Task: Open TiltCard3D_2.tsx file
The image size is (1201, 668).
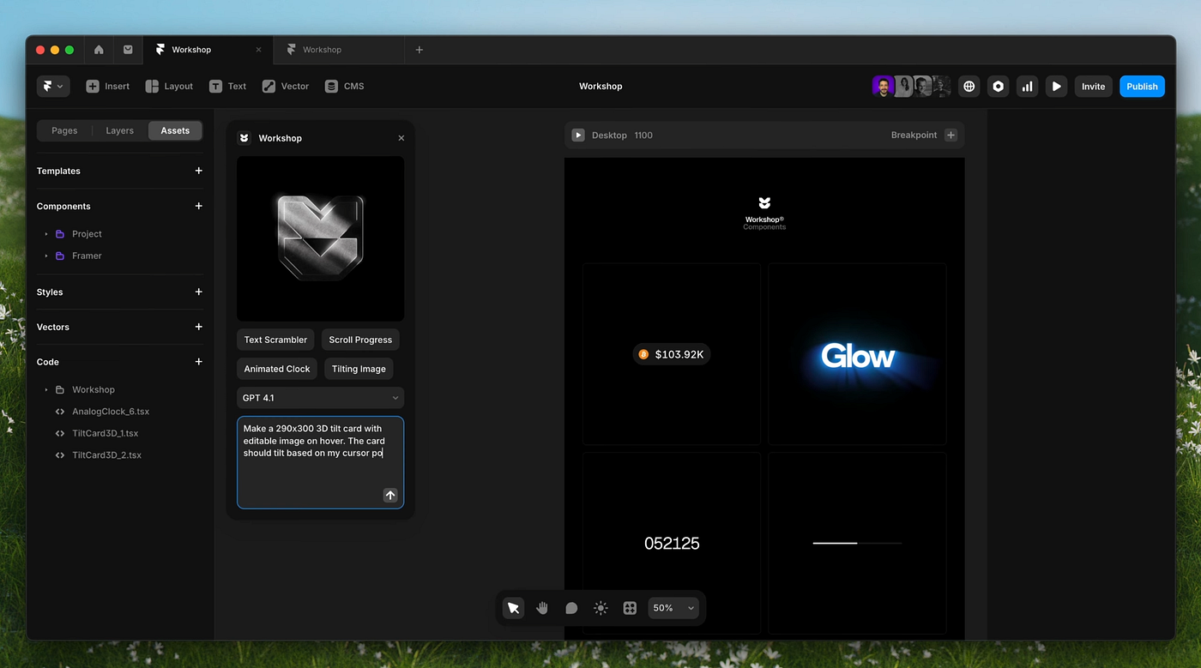Action: (x=106, y=455)
